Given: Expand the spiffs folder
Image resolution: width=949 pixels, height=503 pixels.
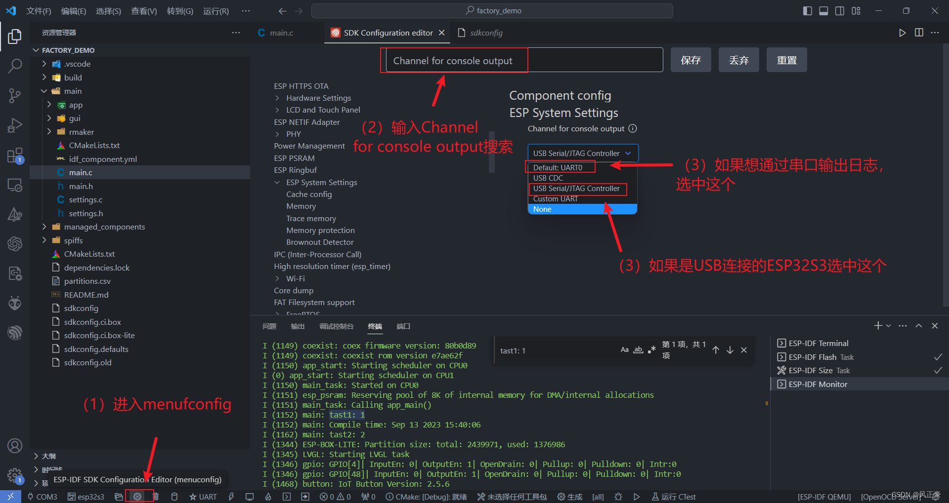Looking at the screenshot, I should point(44,240).
